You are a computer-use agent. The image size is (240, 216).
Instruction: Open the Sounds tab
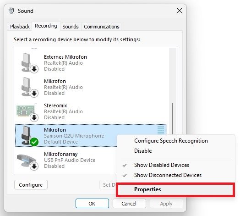tap(71, 27)
